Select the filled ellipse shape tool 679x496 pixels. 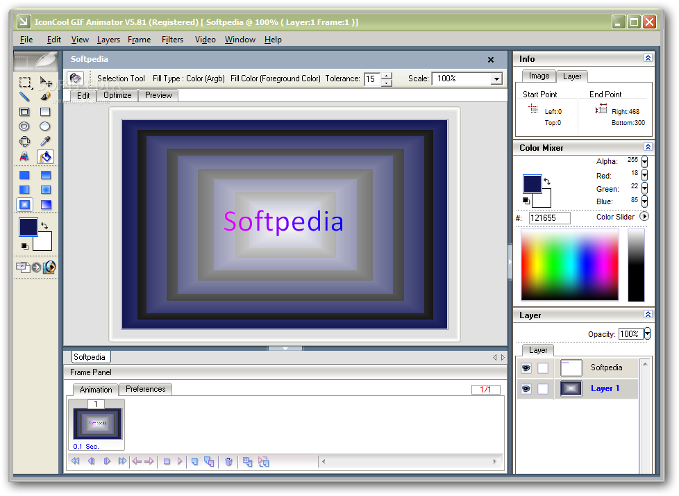pyautogui.click(x=45, y=126)
